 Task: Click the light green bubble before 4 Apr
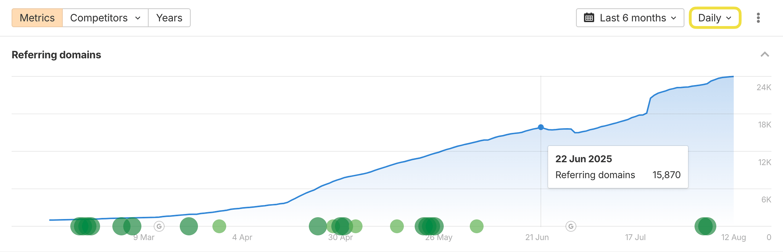[219, 226]
